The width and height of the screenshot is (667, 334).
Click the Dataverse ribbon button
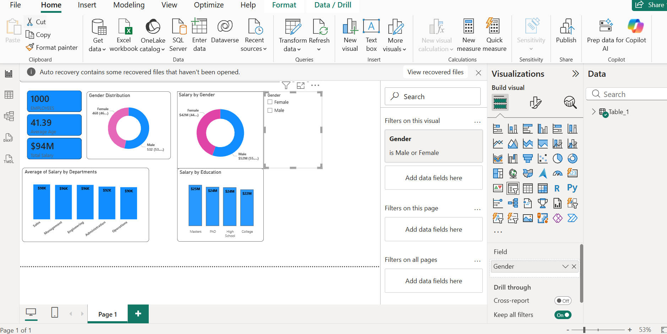point(225,31)
